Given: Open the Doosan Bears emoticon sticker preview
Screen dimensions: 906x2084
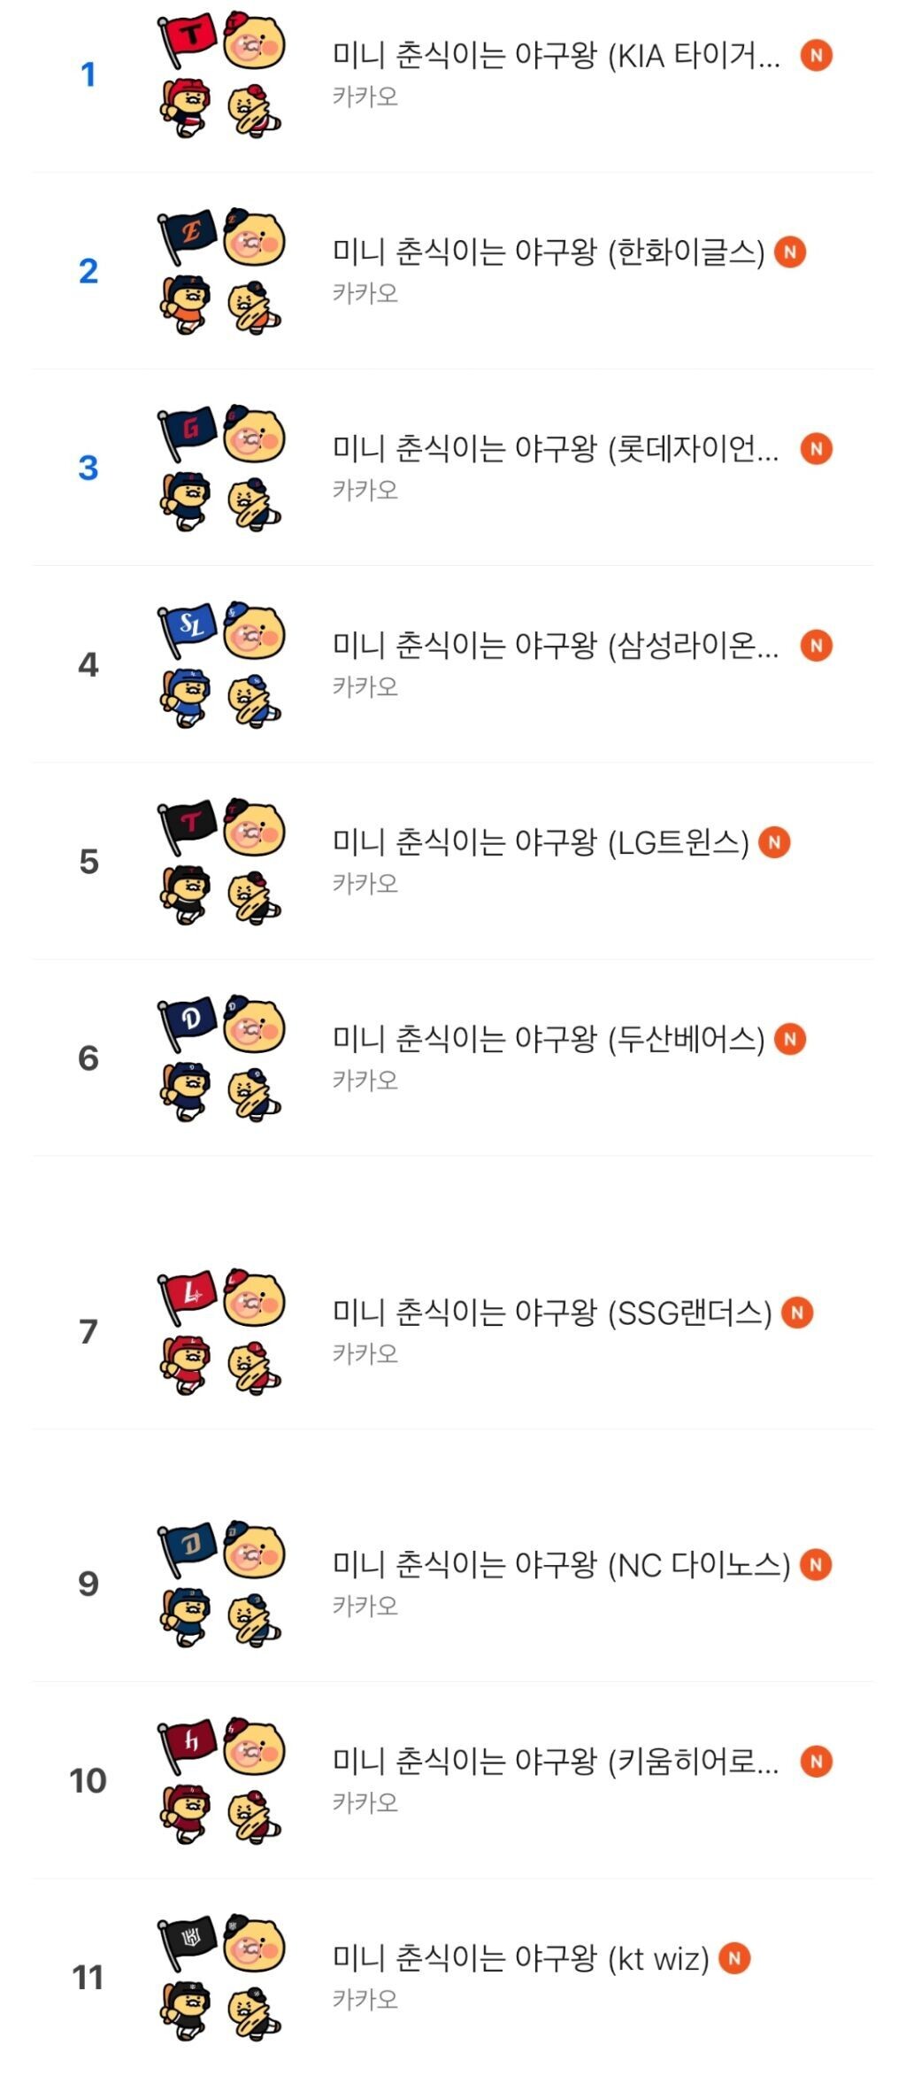Looking at the screenshot, I should 221,1057.
